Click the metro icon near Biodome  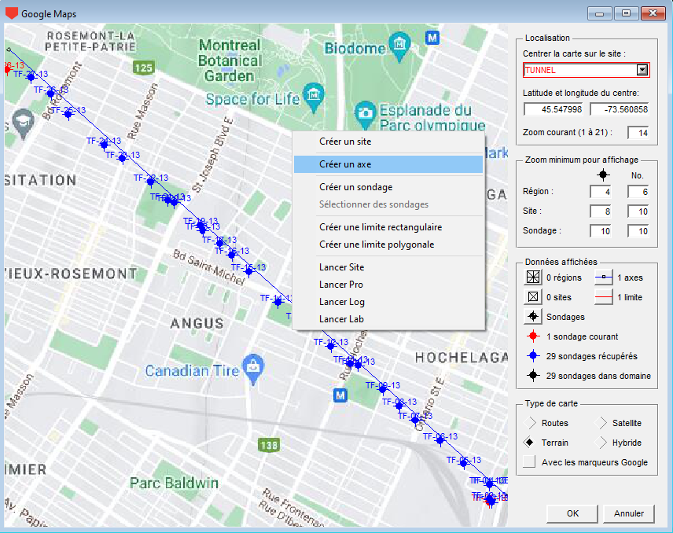pyautogui.click(x=432, y=38)
